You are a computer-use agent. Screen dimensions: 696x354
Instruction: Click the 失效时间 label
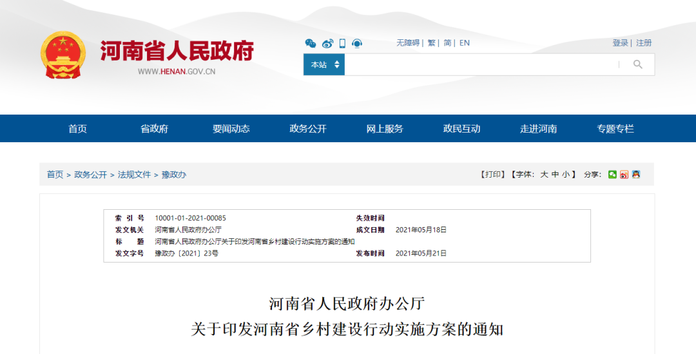pyautogui.click(x=370, y=218)
